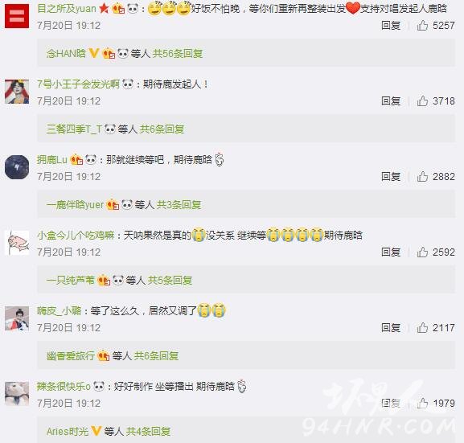Viewport: 464px width, 443px height.
Task: Thumbs-up 嗨皮_小璐's comment
Action: pyautogui.click(x=422, y=327)
